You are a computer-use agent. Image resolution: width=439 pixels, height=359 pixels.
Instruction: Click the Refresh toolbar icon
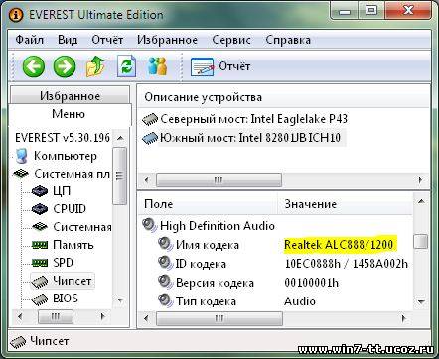pos(127,66)
